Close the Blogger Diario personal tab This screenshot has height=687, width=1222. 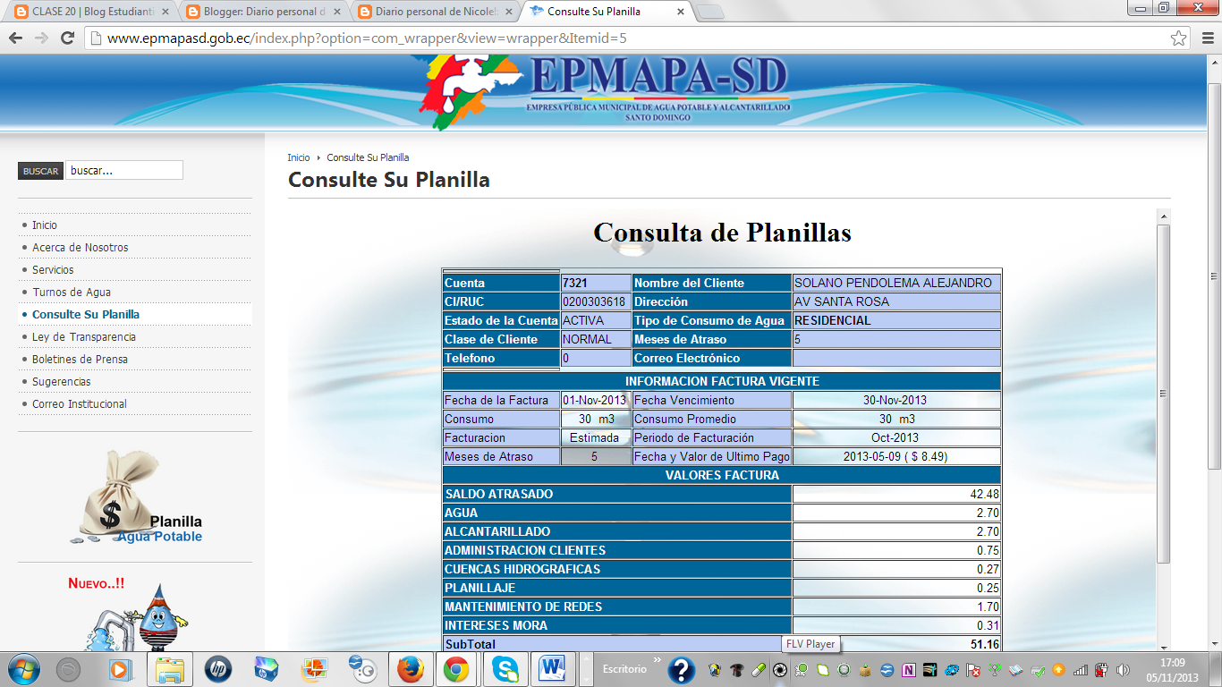[x=338, y=13]
